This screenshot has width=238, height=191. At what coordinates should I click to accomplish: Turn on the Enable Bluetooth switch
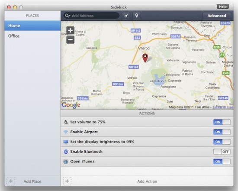[222, 152]
